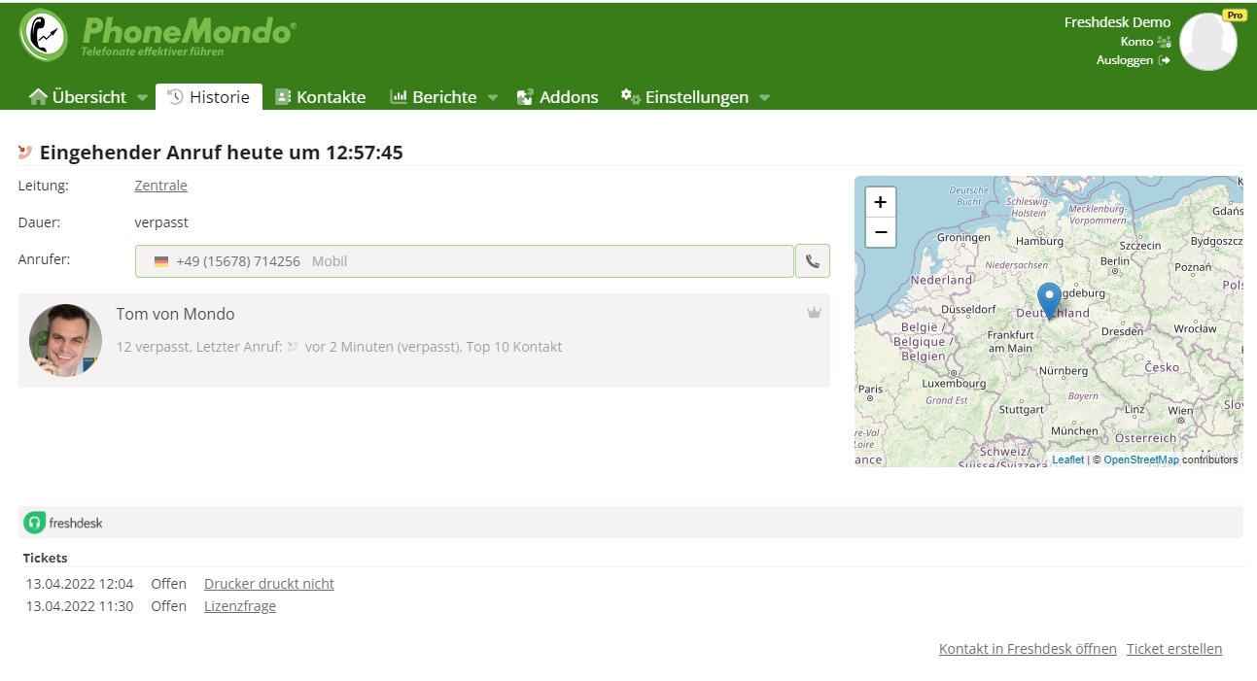Click the blue map location marker
The height and width of the screenshot is (681, 1257).
coord(1049,299)
